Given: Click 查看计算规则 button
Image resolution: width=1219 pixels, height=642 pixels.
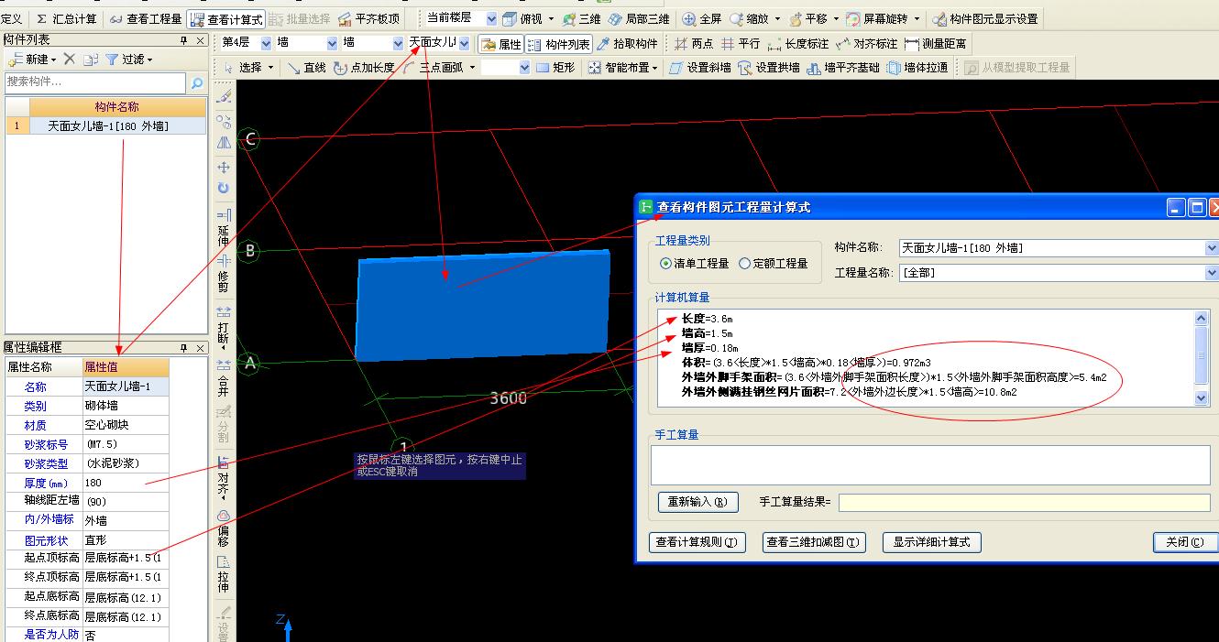Looking at the screenshot, I should pos(697,542).
